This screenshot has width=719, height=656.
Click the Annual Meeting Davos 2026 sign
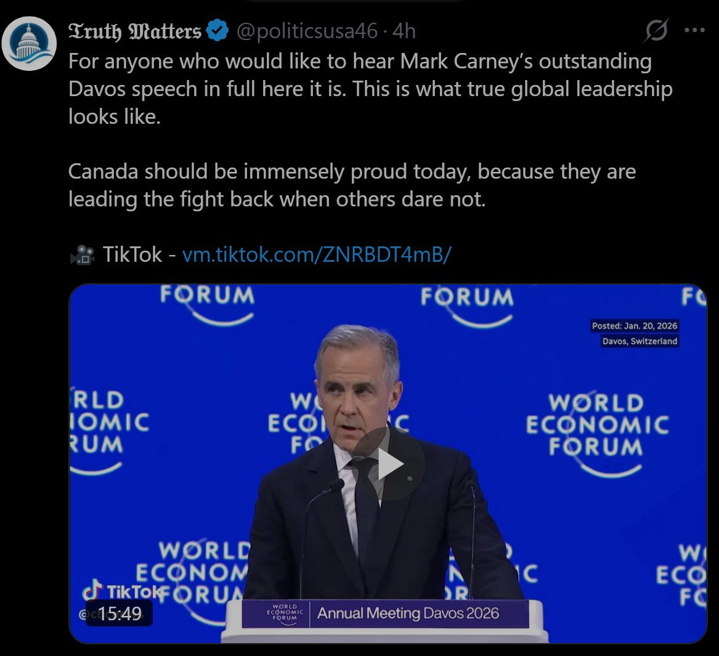pyautogui.click(x=408, y=613)
